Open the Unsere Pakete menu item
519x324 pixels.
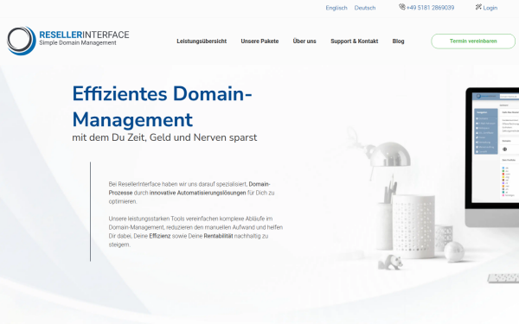coord(259,41)
